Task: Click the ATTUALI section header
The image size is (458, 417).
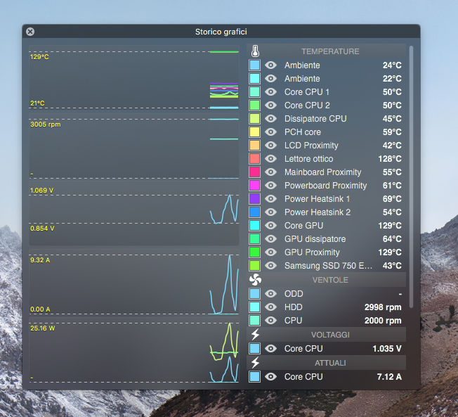Action: (x=327, y=363)
